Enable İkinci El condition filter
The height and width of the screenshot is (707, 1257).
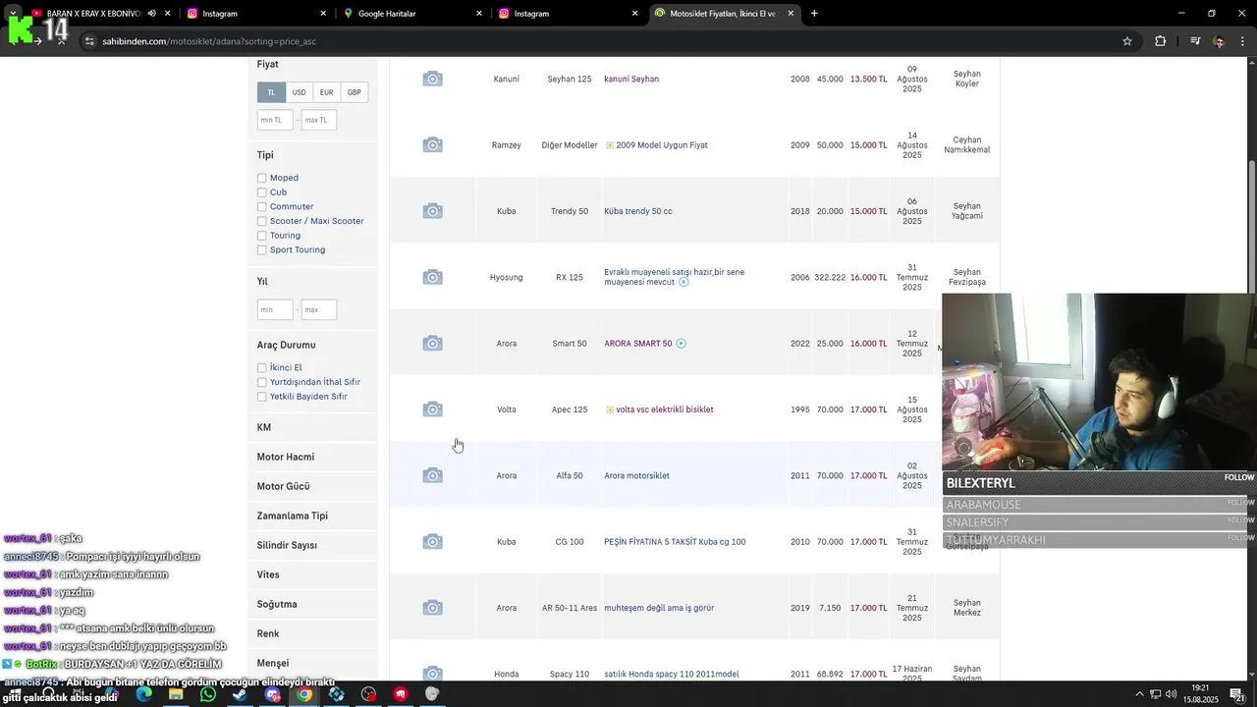click(x=262, y=368)
